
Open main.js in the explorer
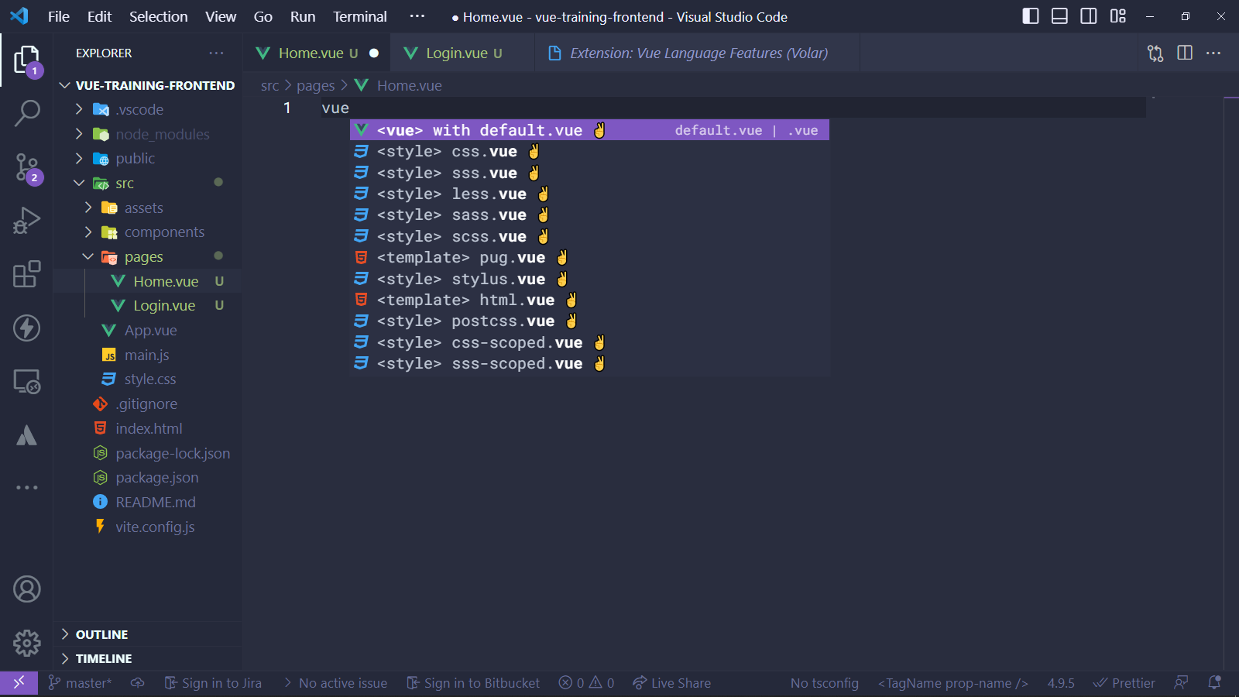[146, 355]
